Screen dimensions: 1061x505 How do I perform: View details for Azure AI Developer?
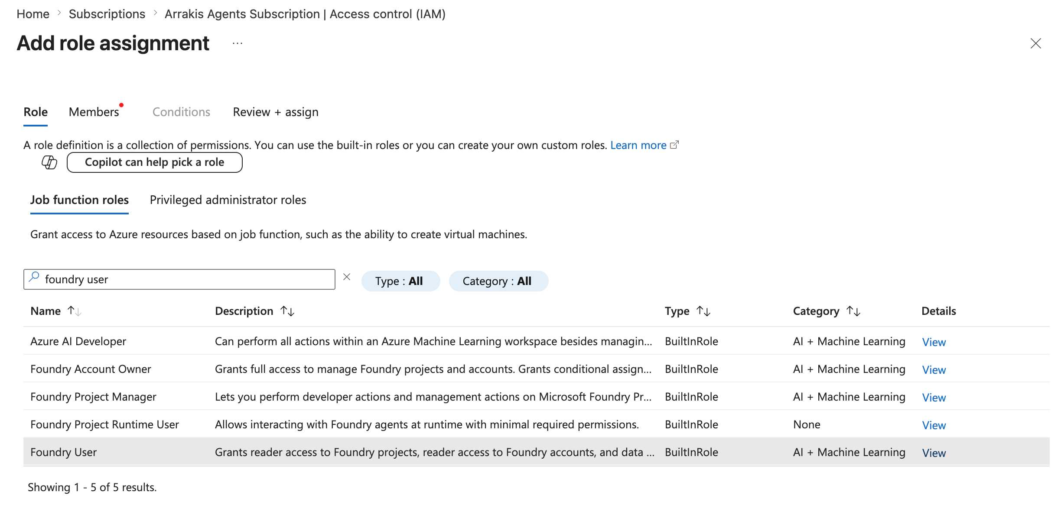[x=934, y=342]
